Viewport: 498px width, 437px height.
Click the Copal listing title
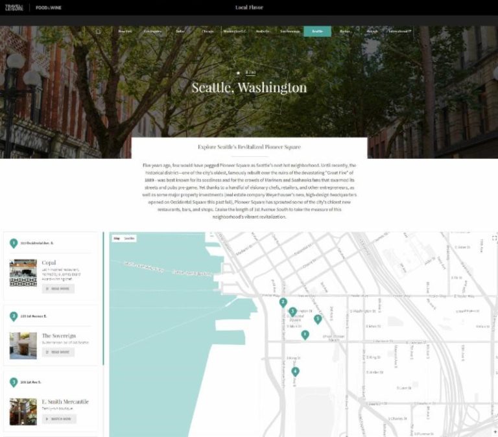[49, 263]
